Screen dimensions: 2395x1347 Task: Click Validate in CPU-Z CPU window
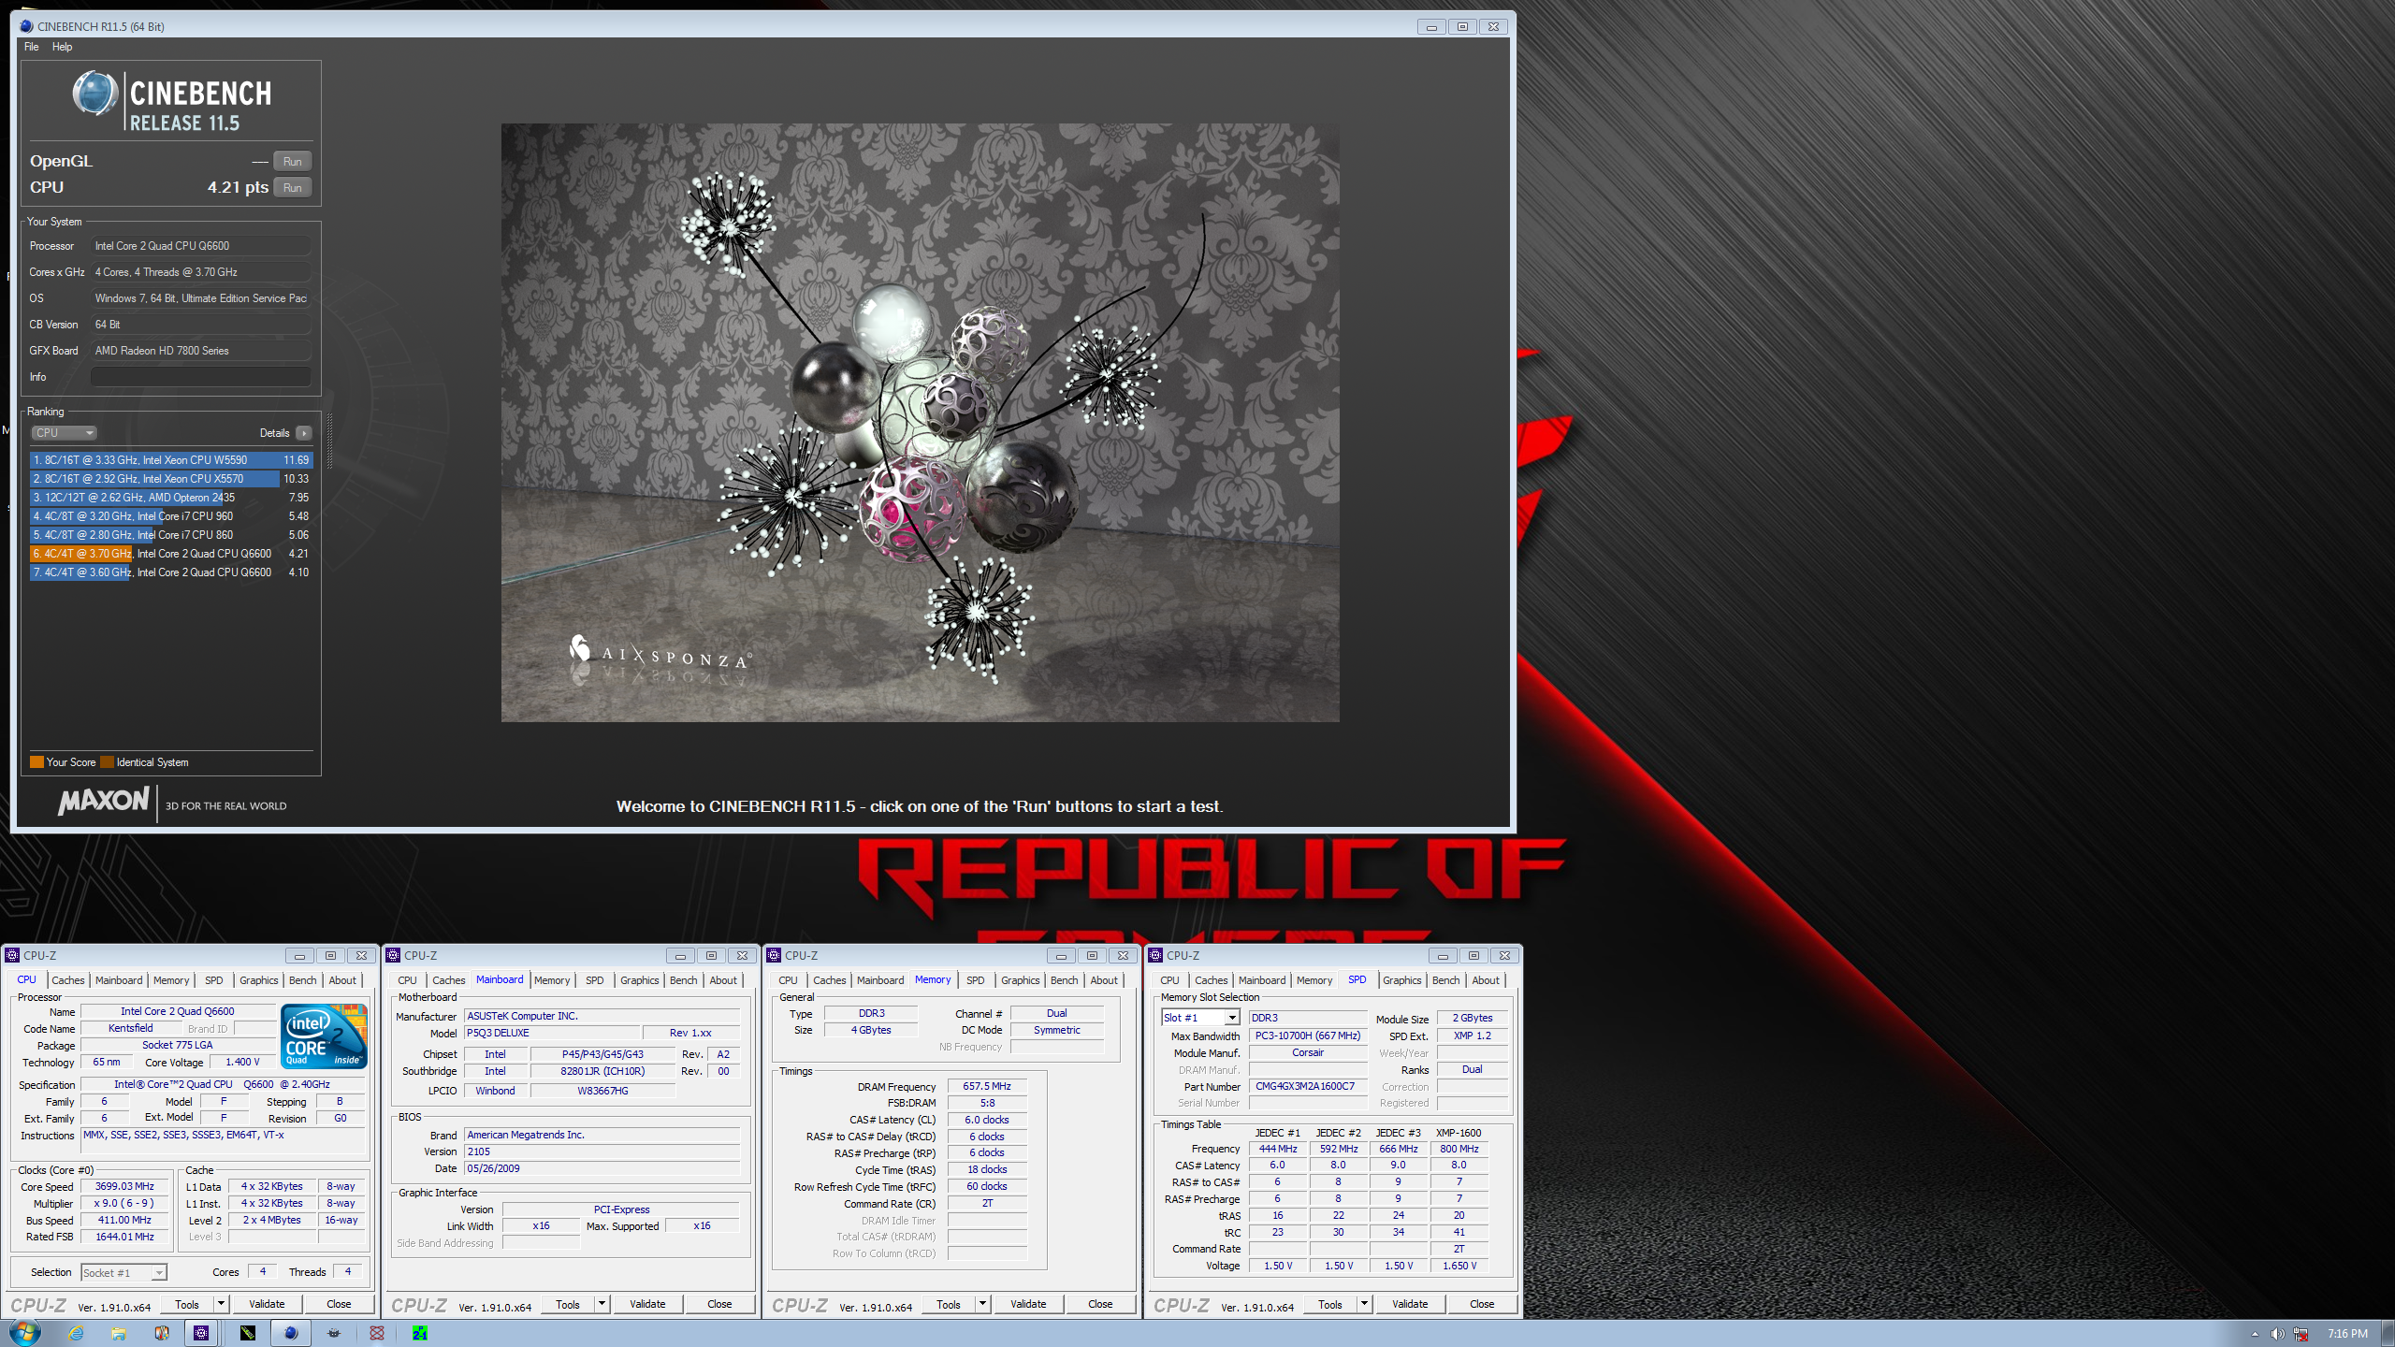(x=267, y=1304)
